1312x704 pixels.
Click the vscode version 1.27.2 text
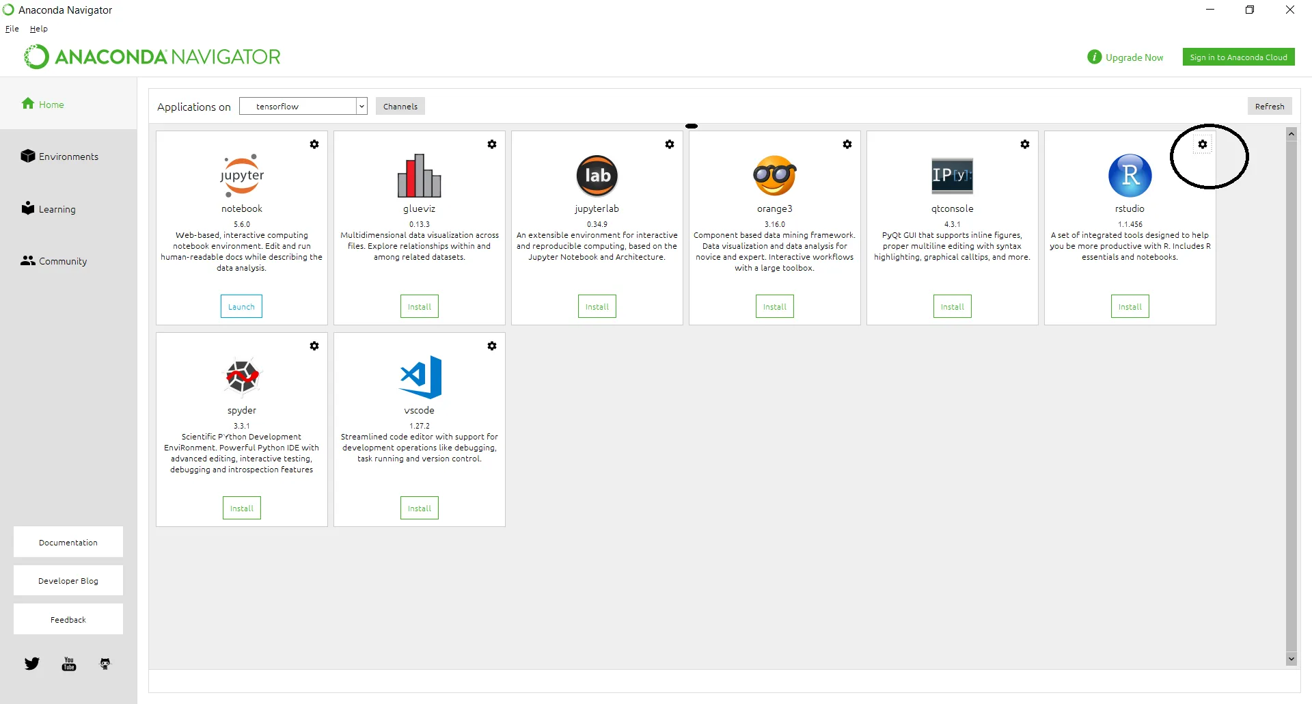pyautogui.click(x=420, y=426)
